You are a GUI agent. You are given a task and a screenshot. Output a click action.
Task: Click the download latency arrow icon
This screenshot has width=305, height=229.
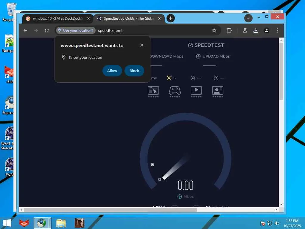click(x=193, y=78)
